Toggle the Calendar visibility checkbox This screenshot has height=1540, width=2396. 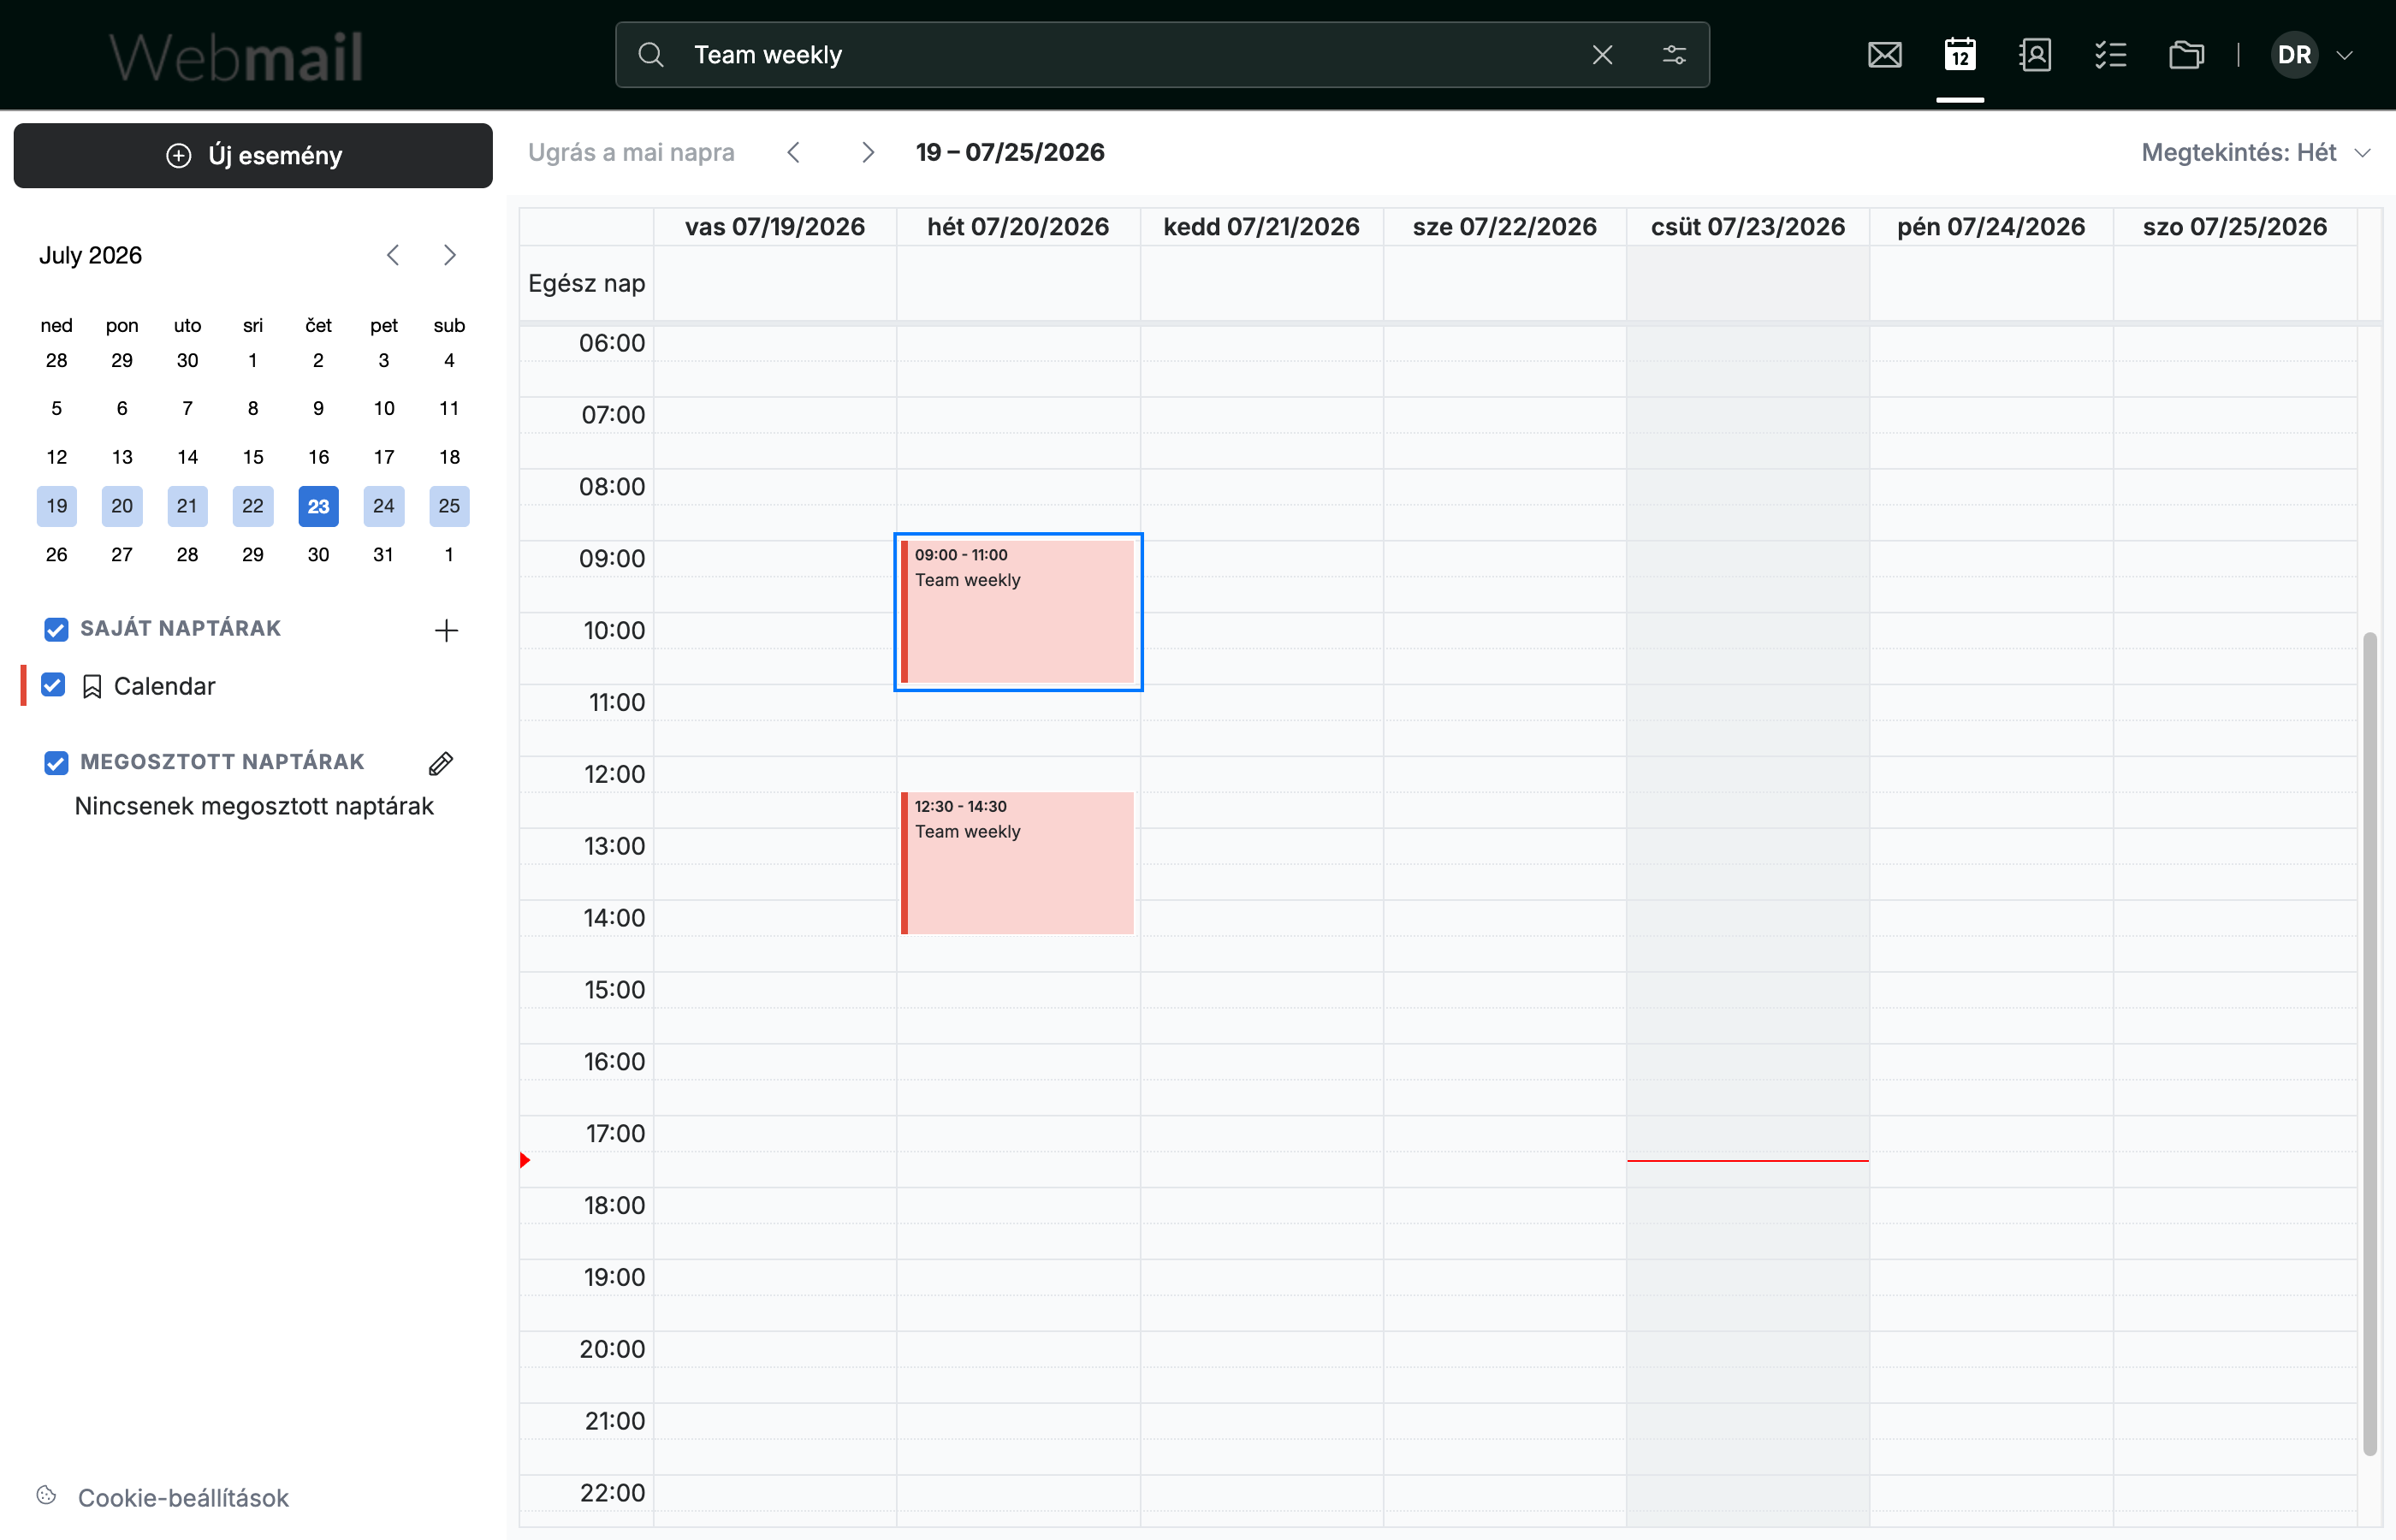tap(53, 685)
